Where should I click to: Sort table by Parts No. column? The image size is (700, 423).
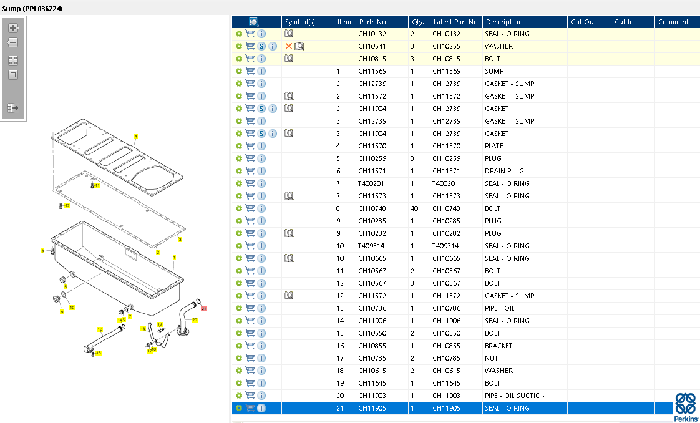(x=374, y=22)
